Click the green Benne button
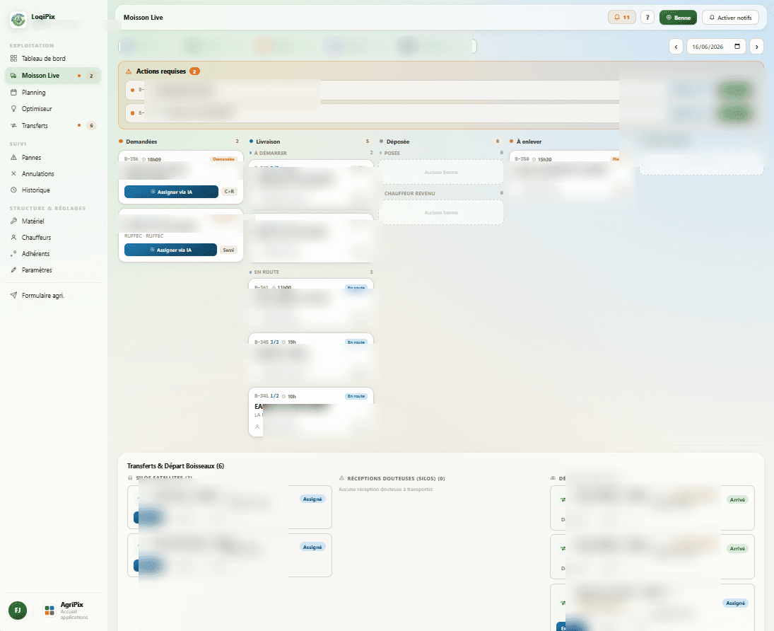 (678, 17)
